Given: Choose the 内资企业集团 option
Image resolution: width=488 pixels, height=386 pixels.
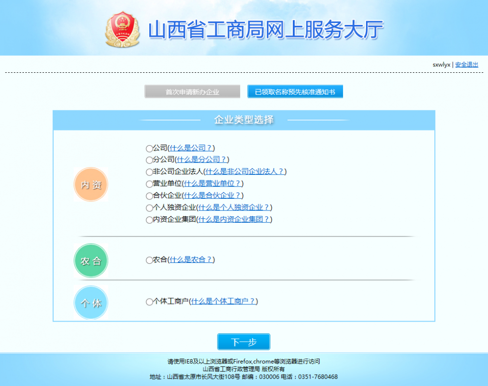Looking at the screenshot, I should pos(148,220).
